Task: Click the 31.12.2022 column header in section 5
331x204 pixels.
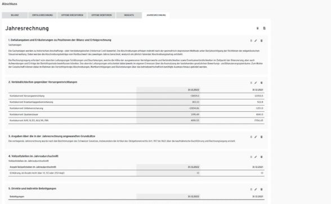Action: [194, 197]
